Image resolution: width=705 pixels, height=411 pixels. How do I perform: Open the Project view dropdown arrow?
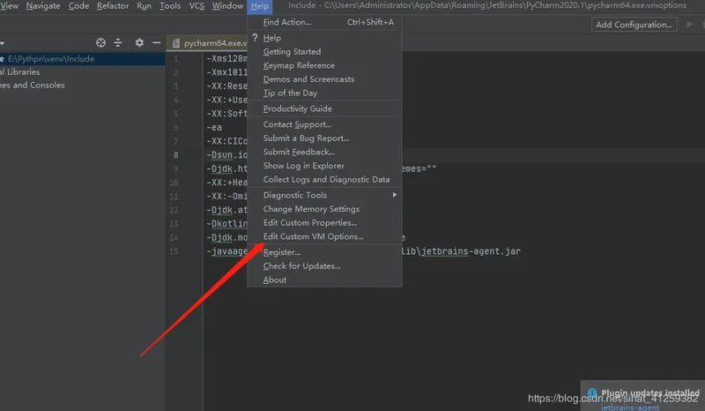pos(3,42)
